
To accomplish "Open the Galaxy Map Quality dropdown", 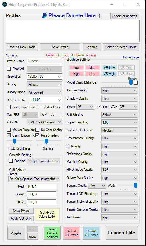I will 120,178.
